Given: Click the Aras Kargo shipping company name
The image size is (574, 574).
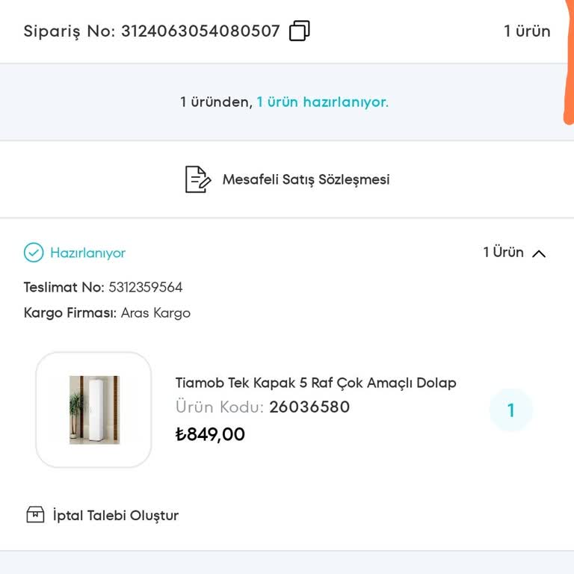Looking at the screenshot, I should tap(155, 313).
